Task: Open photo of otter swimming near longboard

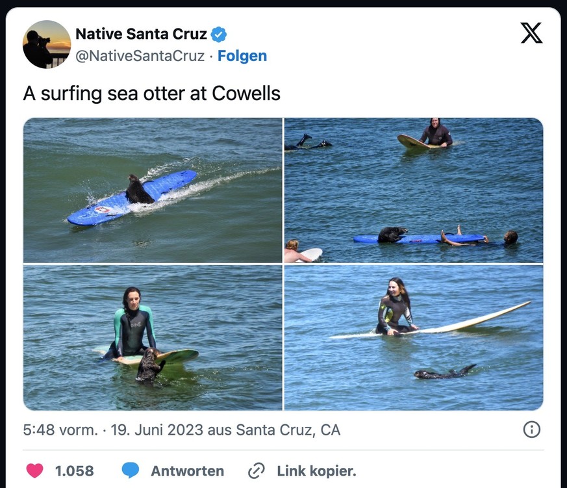Action: (414, 337)
